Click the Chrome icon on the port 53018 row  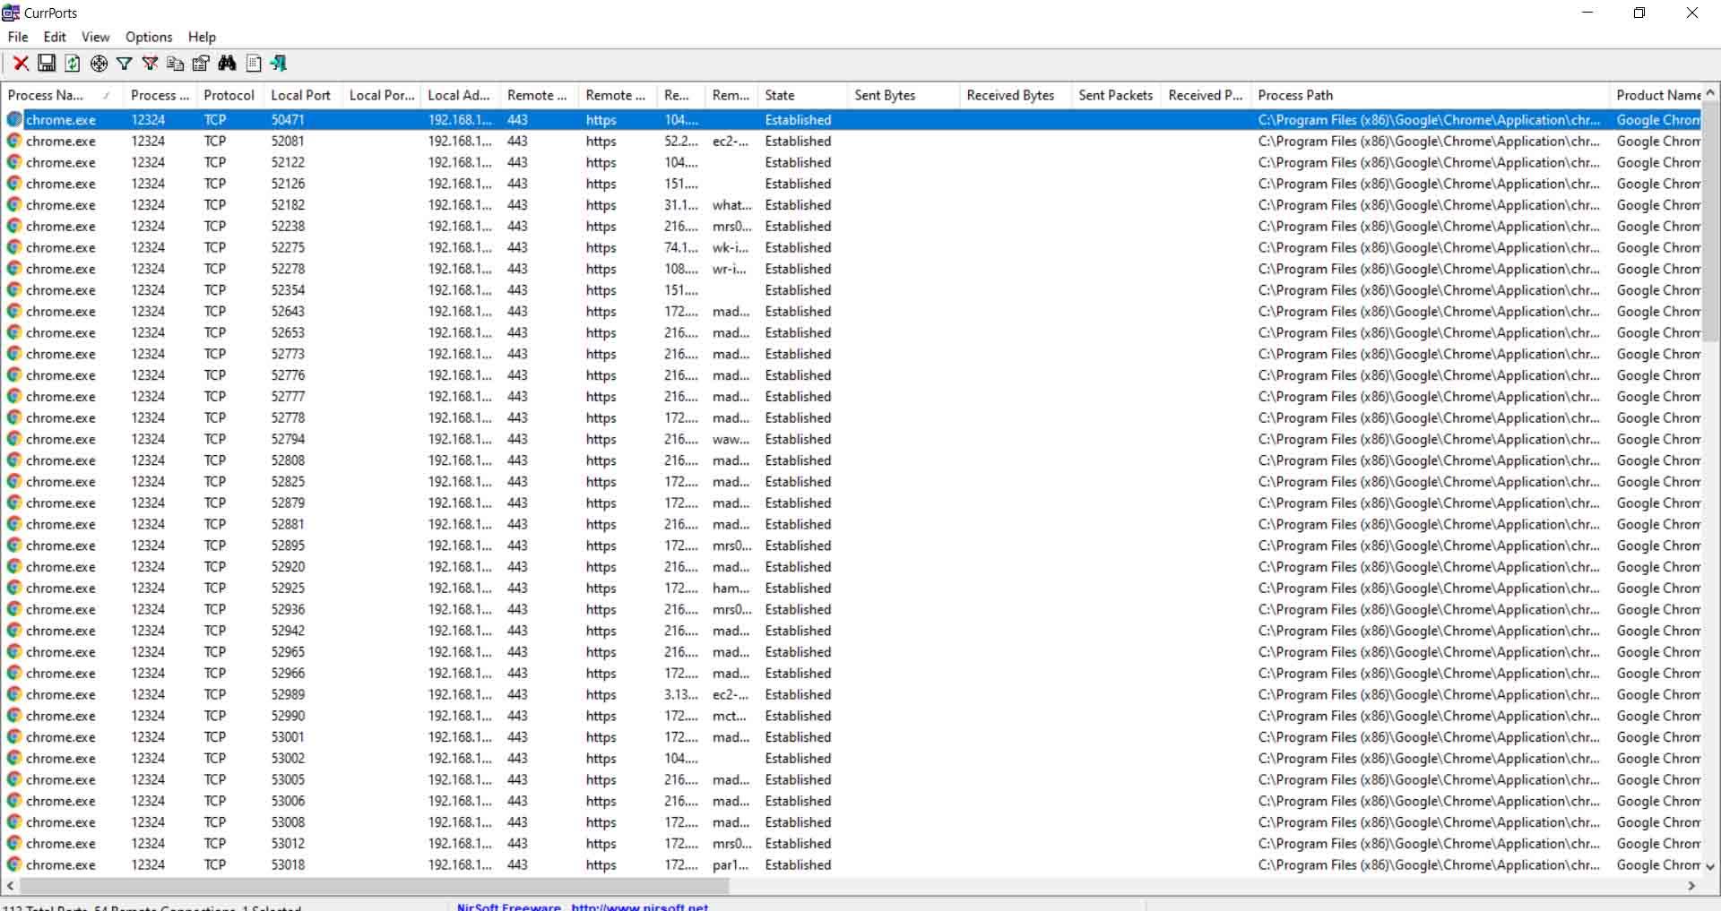click(x=14, y=864)
